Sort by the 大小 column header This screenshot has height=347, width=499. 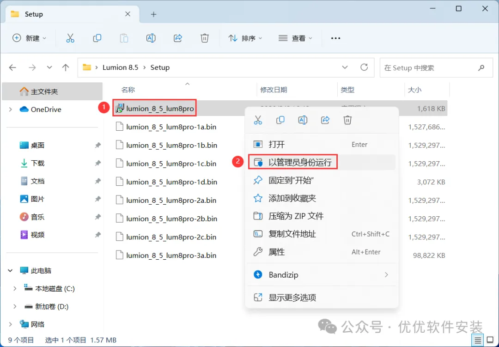coord(414,90)
